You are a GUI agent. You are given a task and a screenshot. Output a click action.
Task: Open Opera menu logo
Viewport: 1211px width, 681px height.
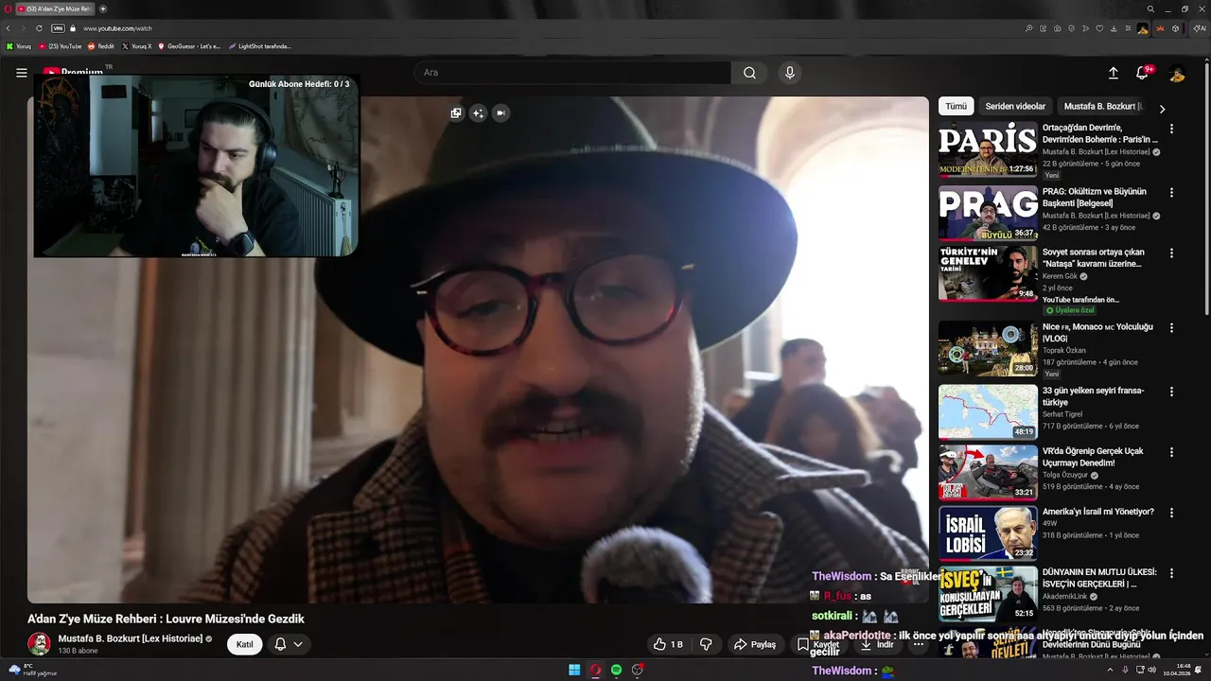(8, 9)
